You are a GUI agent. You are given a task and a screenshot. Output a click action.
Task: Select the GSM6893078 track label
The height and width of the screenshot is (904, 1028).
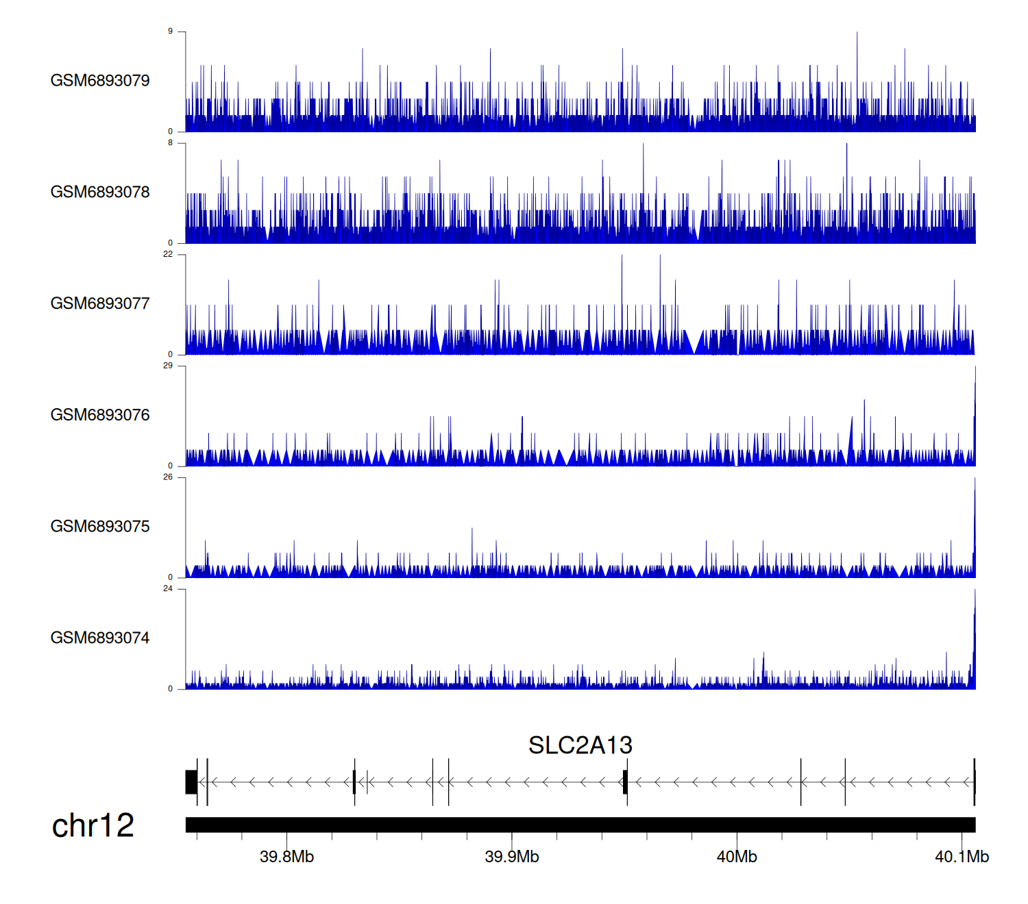100,192
